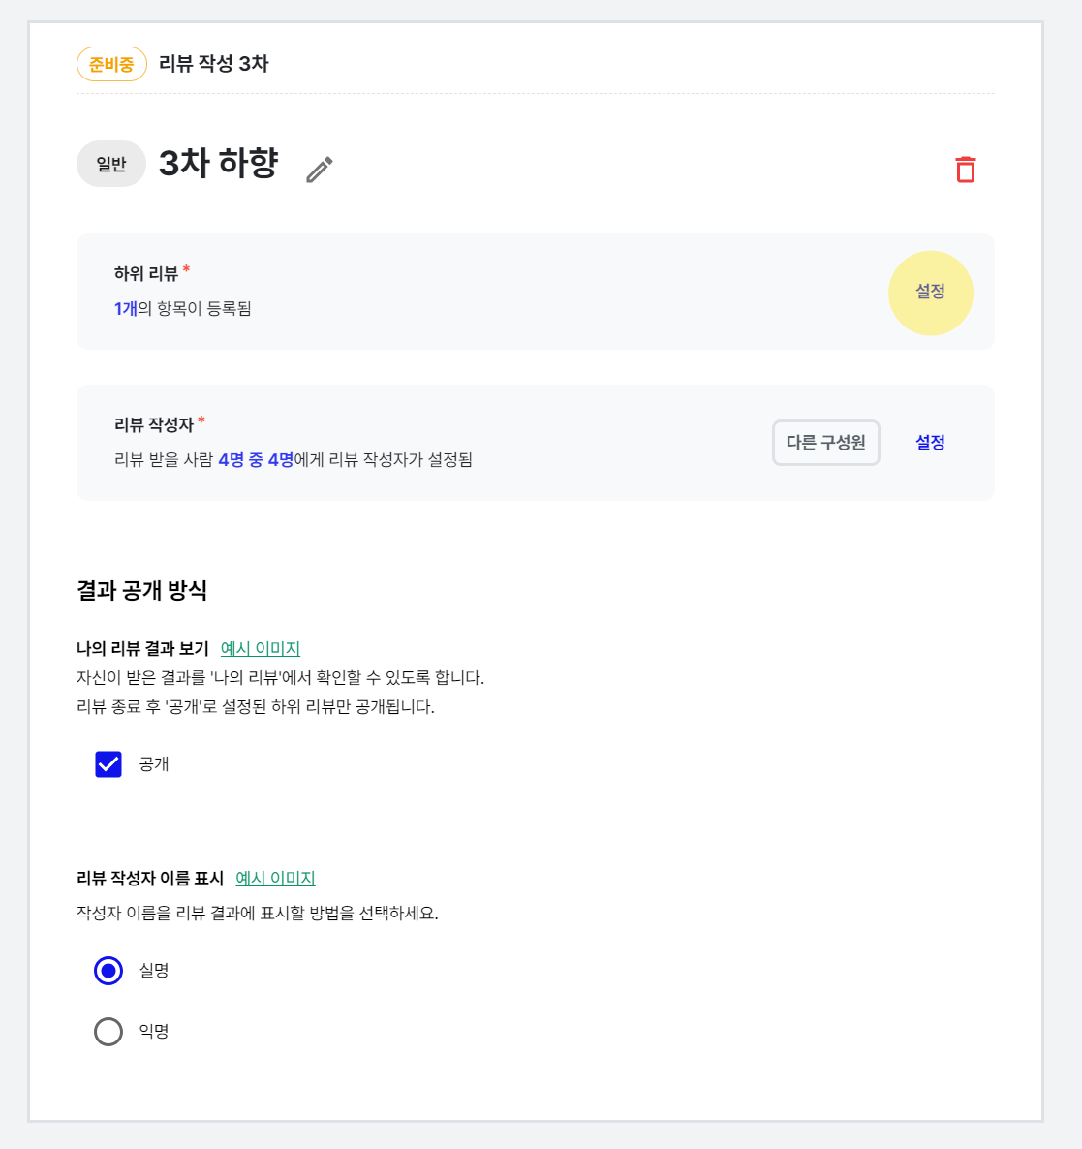
Task: Click the 결과 공개 방식 section heading
Action: (142, 591)
